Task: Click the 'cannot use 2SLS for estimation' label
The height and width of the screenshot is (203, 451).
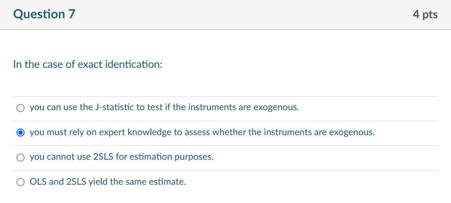Action: pyautogui.click(x=121, y=157)
